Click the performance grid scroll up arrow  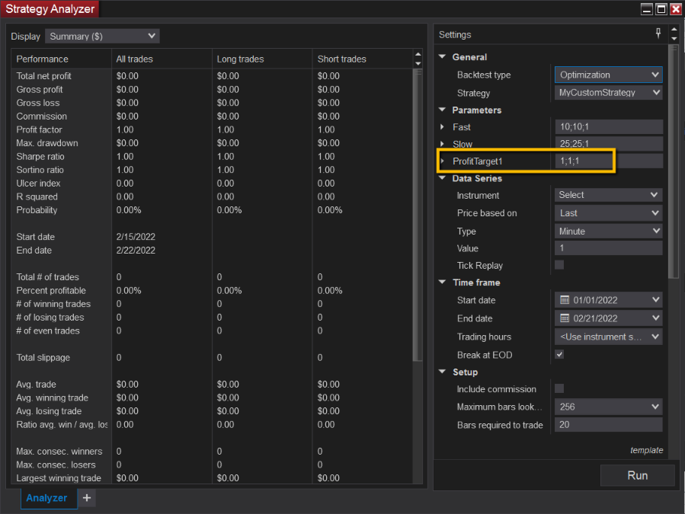coord(418,55)
